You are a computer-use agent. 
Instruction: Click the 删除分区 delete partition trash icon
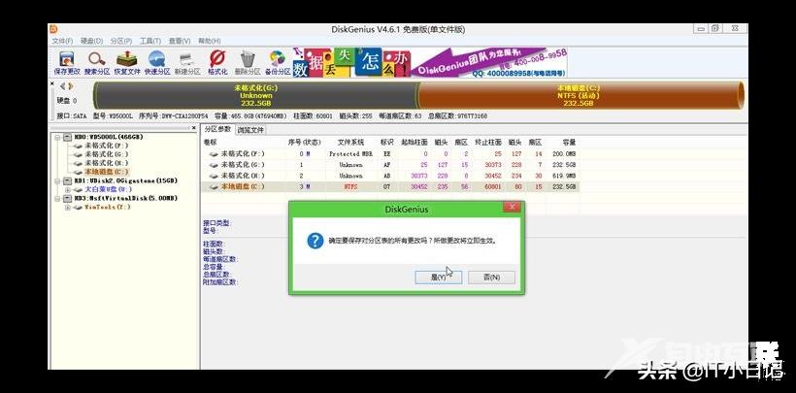248,63
